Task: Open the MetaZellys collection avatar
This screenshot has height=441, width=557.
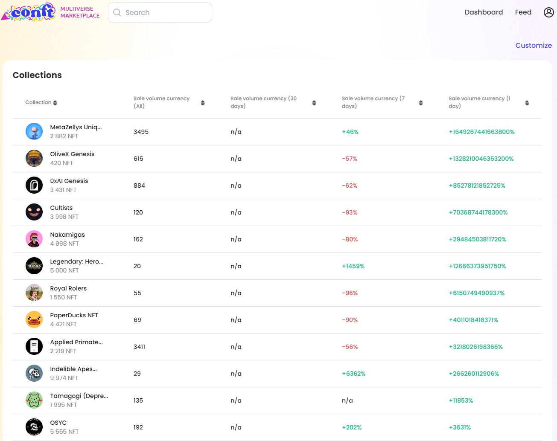Action: (34, 131)
